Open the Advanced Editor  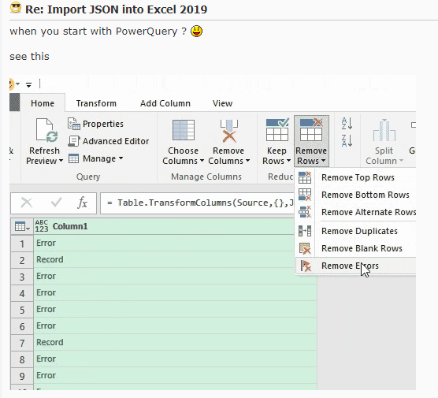(x=109, y=141)
